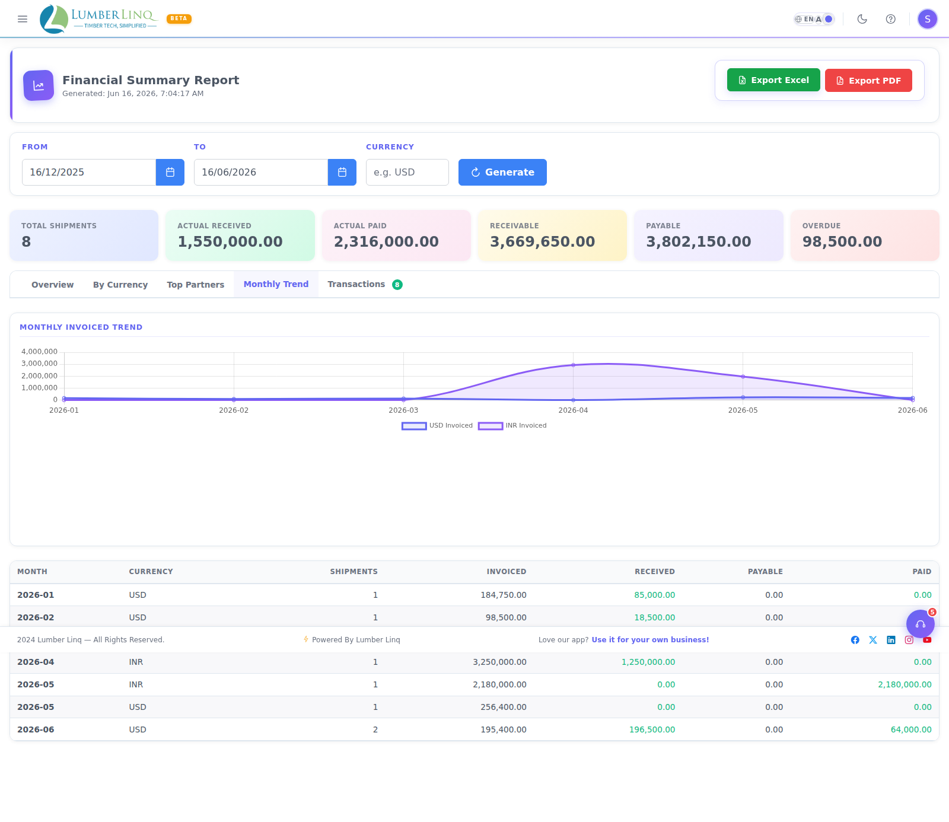This screenshot has width=949, height=822.
Task: Click the From date field 16/12/2025
Action: (x=89, y=172)
